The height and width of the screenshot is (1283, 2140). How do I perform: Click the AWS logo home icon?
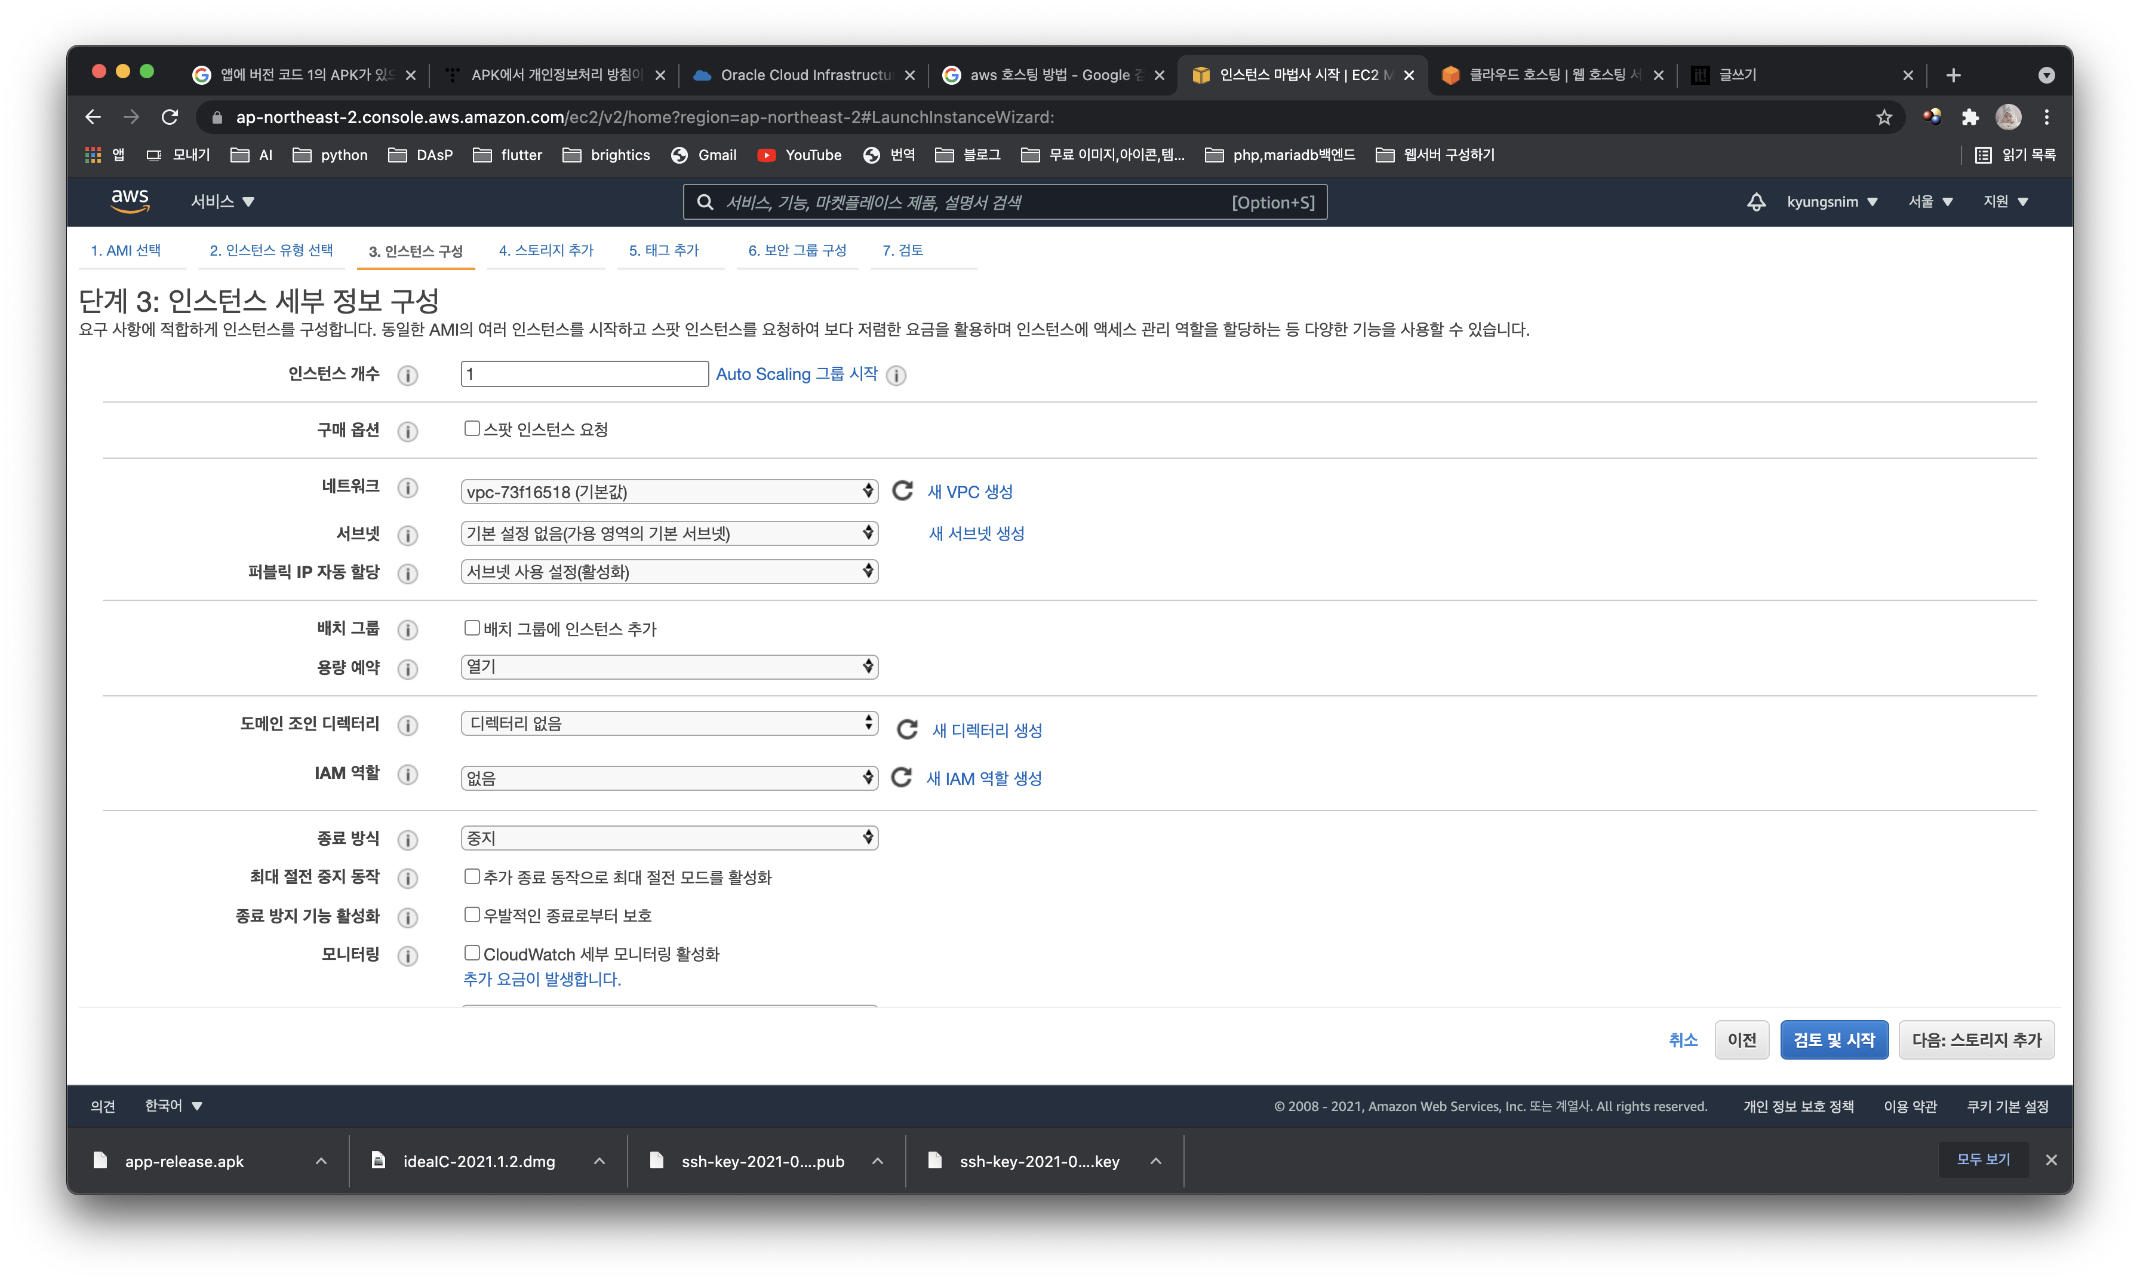pos(130,201)
